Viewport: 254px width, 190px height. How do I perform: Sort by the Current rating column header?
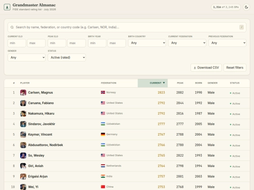click(x=152, y=83)
